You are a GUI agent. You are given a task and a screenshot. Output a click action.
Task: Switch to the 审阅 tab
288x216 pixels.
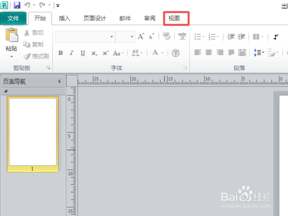click(150, 18)
